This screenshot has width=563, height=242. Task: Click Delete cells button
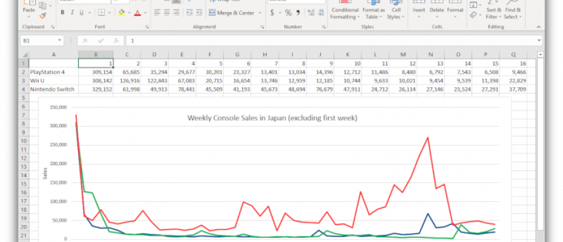(x=437, y=10)
